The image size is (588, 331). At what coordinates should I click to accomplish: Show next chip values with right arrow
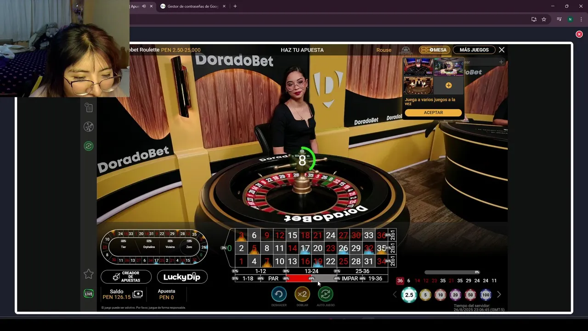(x=499, y=295)
